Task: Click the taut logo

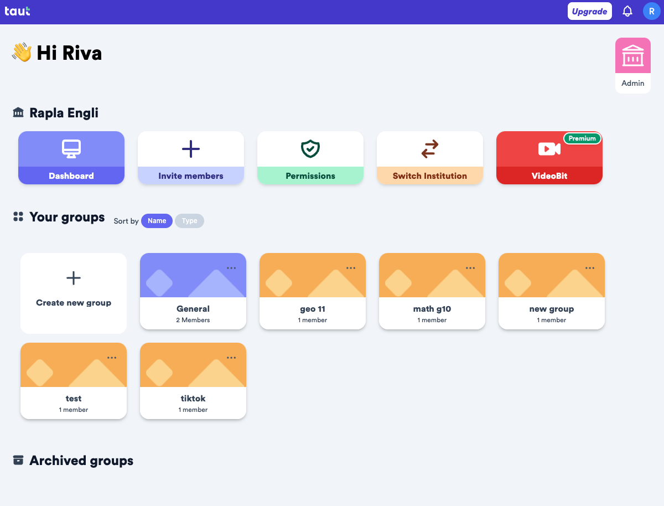Action: (17, 11)
